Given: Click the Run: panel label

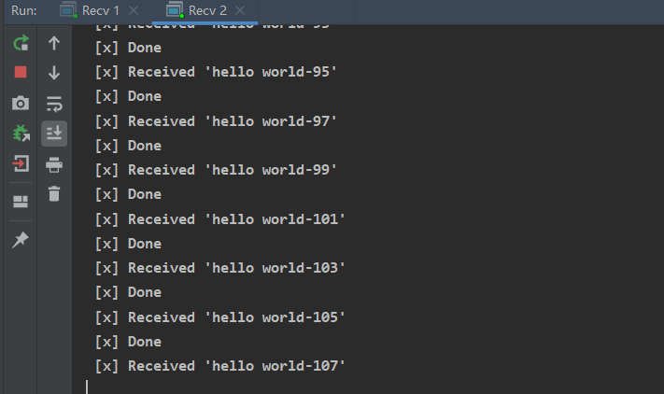Looking at the screenshot, I should tap(23, 10).
